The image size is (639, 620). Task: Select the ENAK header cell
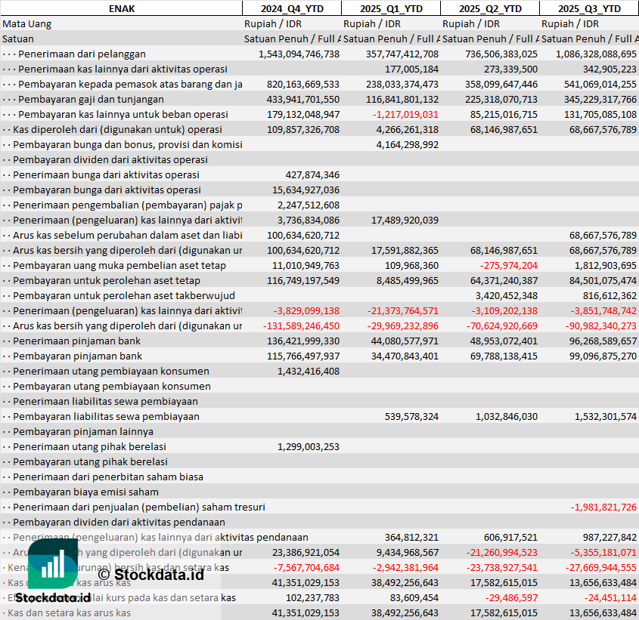tap(122, 8)
